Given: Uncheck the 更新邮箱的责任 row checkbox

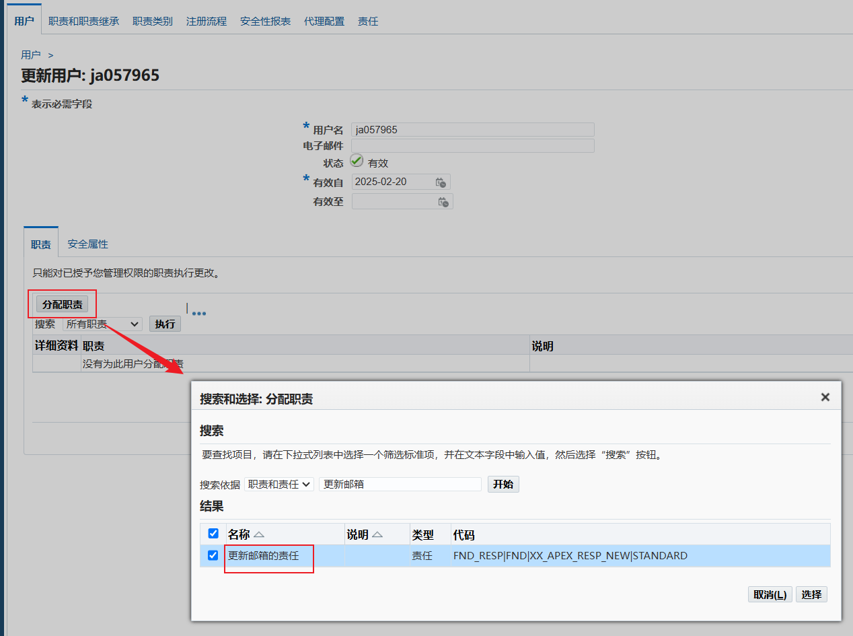Looking at the screenshot, I should point(213,555).
